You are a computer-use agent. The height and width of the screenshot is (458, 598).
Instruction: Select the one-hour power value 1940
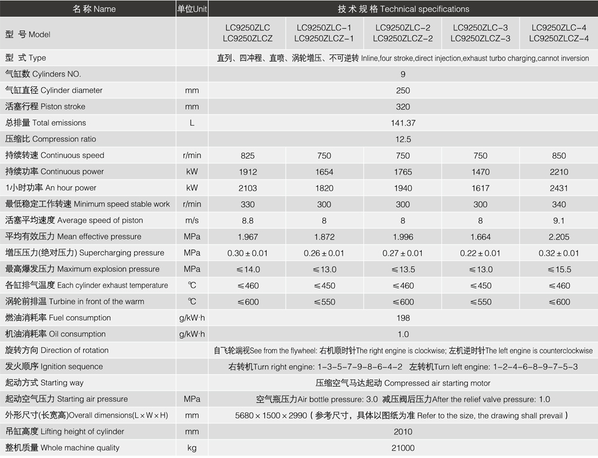(x=402, y=187)
